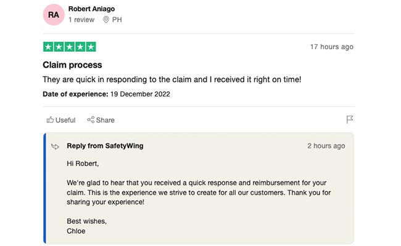
Task: Open Robert Aniago's profile name
Action: [x=91, y=9]
